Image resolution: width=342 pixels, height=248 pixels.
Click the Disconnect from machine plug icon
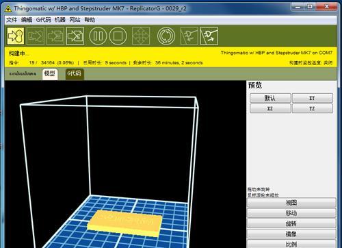coord(209,36)
